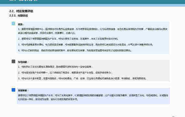Click the heading 2.2、村庄发展评估

[x=21, y=11]
